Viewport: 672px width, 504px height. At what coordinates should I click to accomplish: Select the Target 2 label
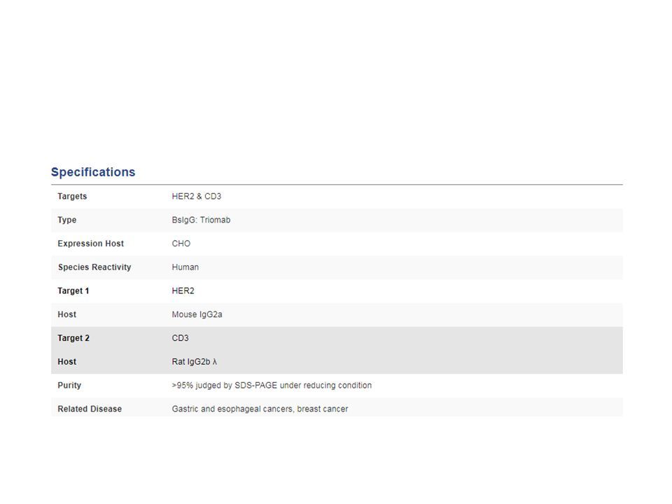point(73,338)
